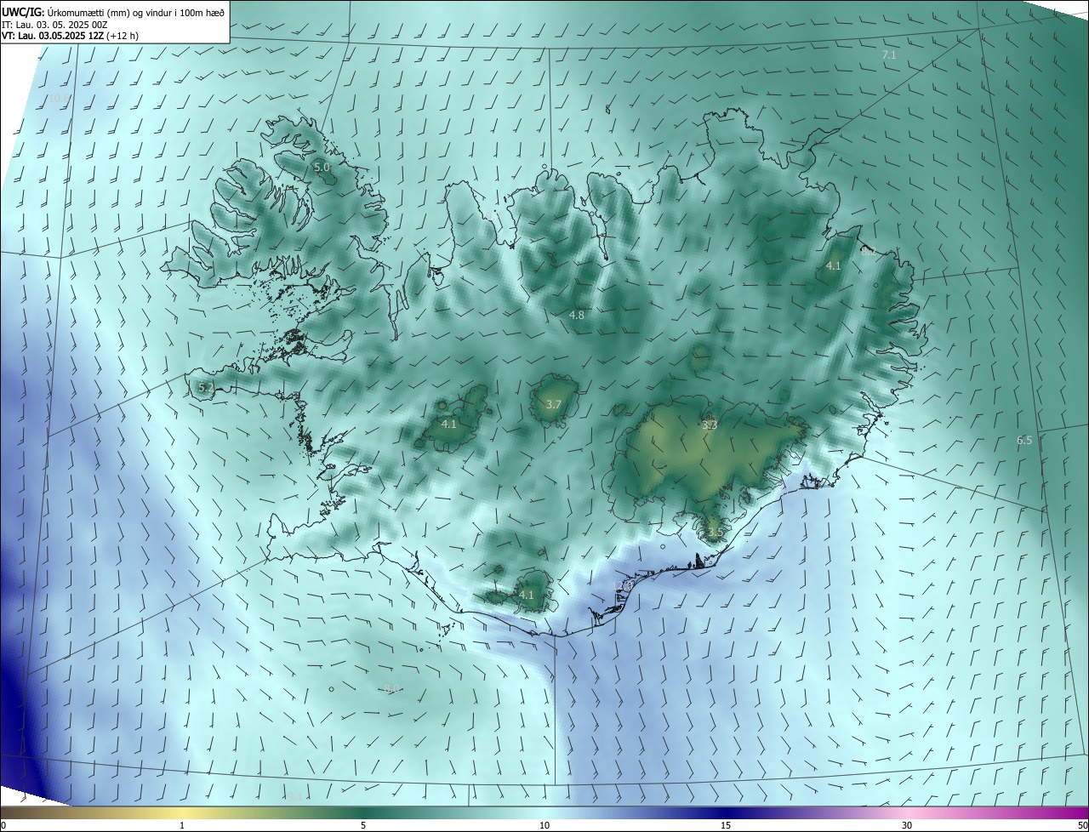Click the precipitation color scale bar
1089x832 pixels.
[x=544, y=812]
